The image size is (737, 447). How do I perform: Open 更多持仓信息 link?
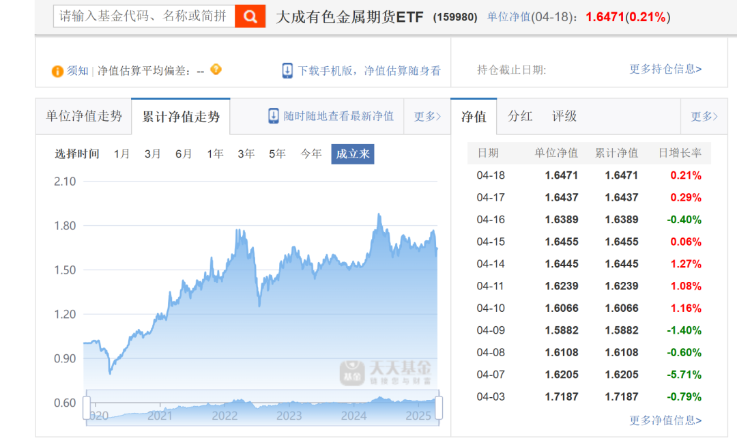tap(665, 69)
